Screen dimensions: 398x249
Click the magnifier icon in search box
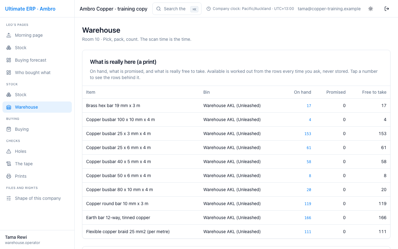[x=159, y=9]
